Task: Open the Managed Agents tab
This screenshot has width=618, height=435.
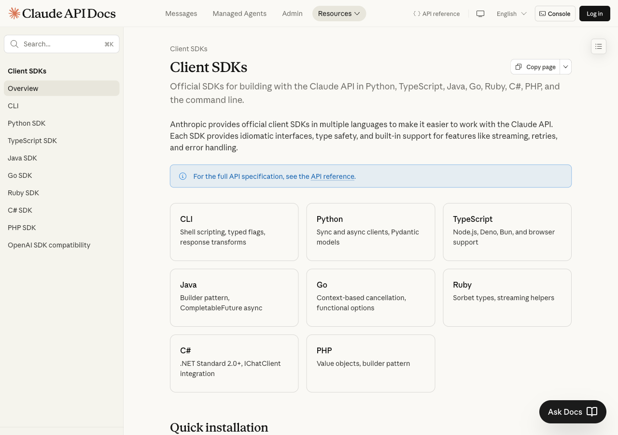Action: 239,14
